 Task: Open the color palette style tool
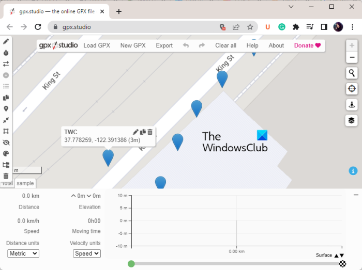[6, 154]
